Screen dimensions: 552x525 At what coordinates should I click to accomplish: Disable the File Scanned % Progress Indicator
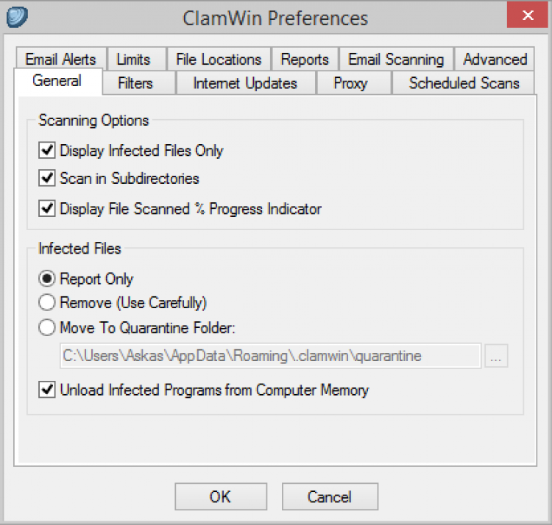tap(48, 209)
